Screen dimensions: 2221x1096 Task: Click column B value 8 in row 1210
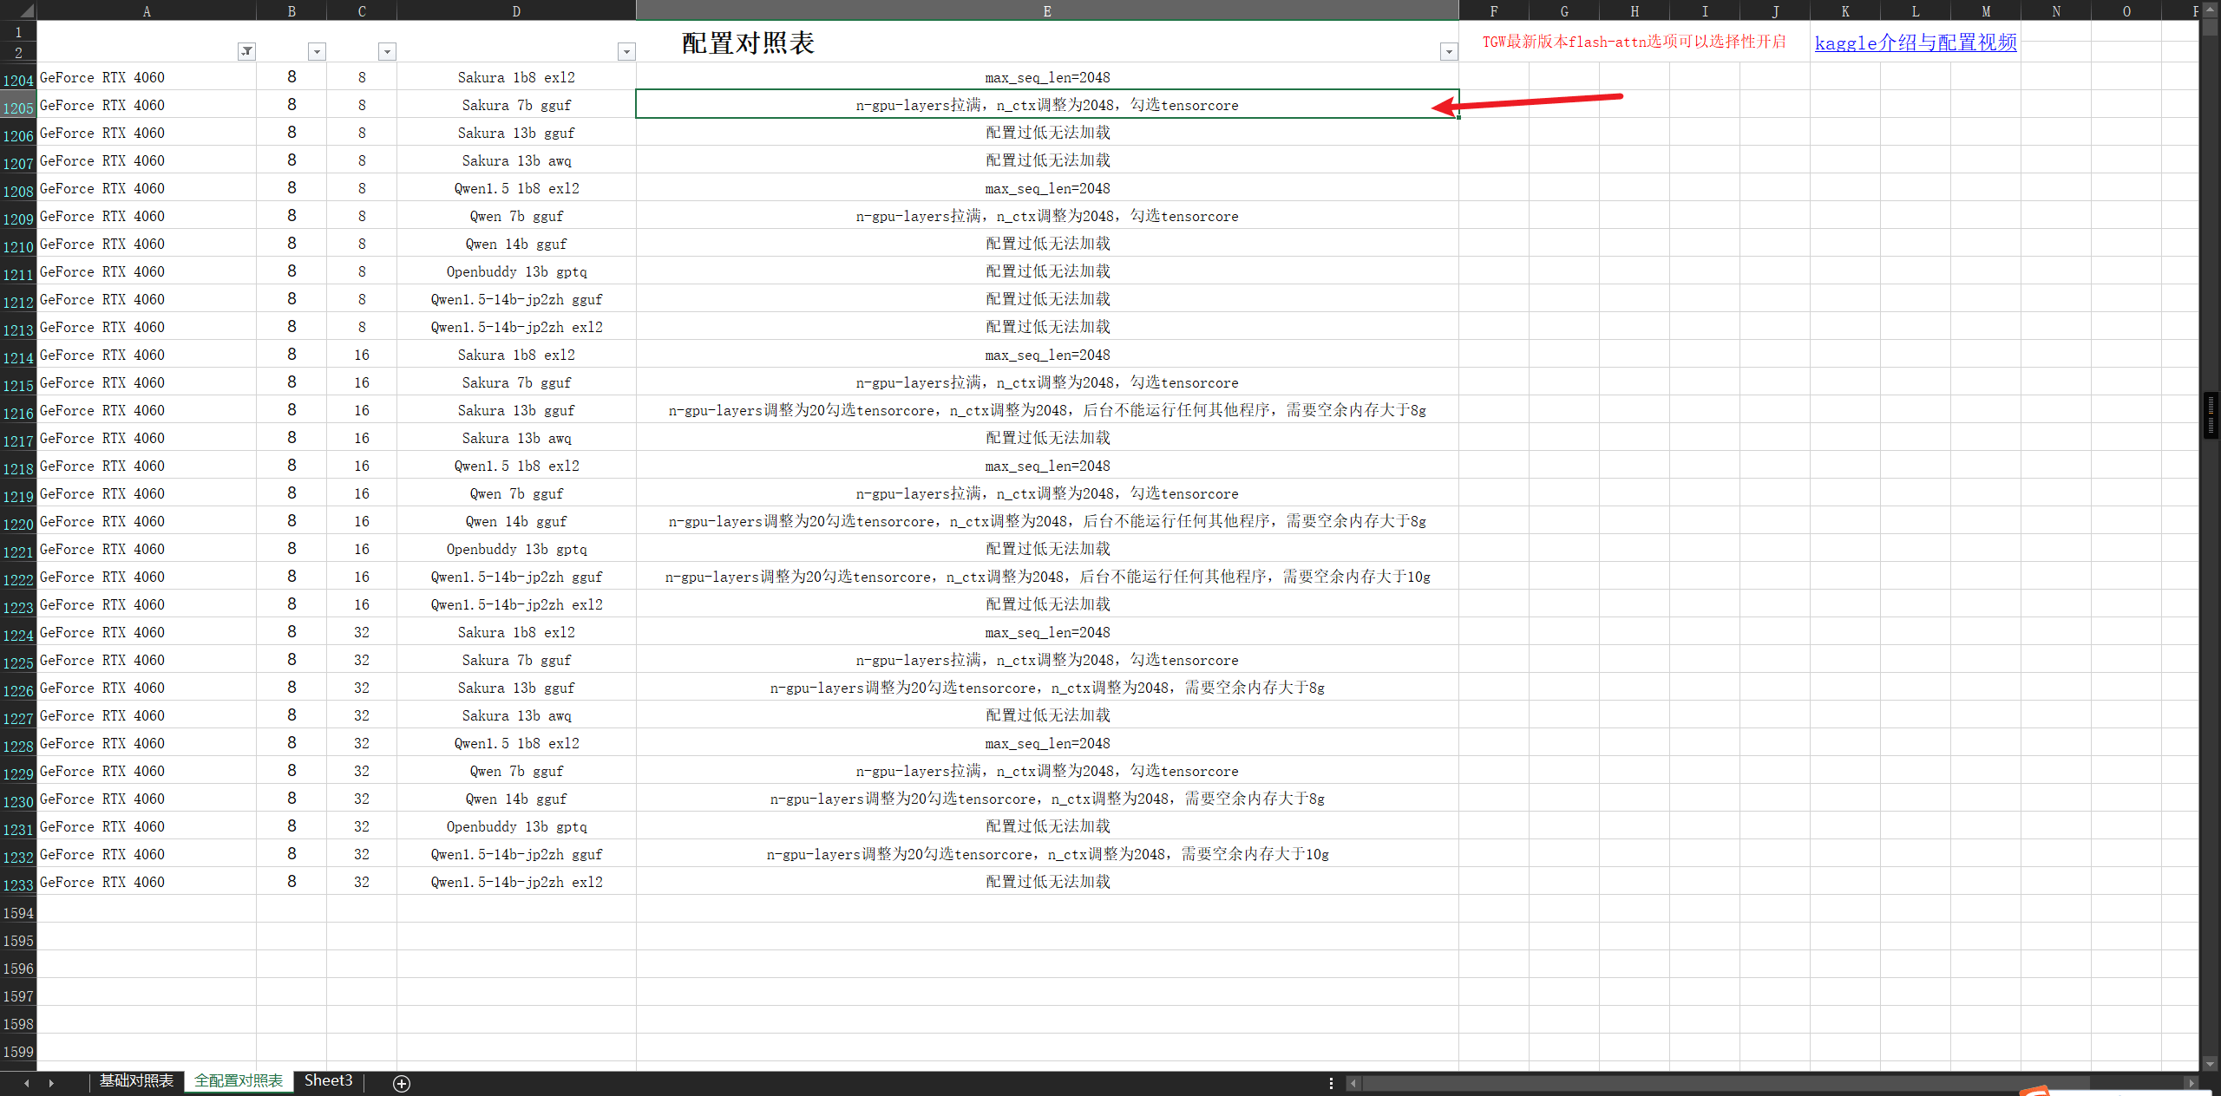coord(292,244)
